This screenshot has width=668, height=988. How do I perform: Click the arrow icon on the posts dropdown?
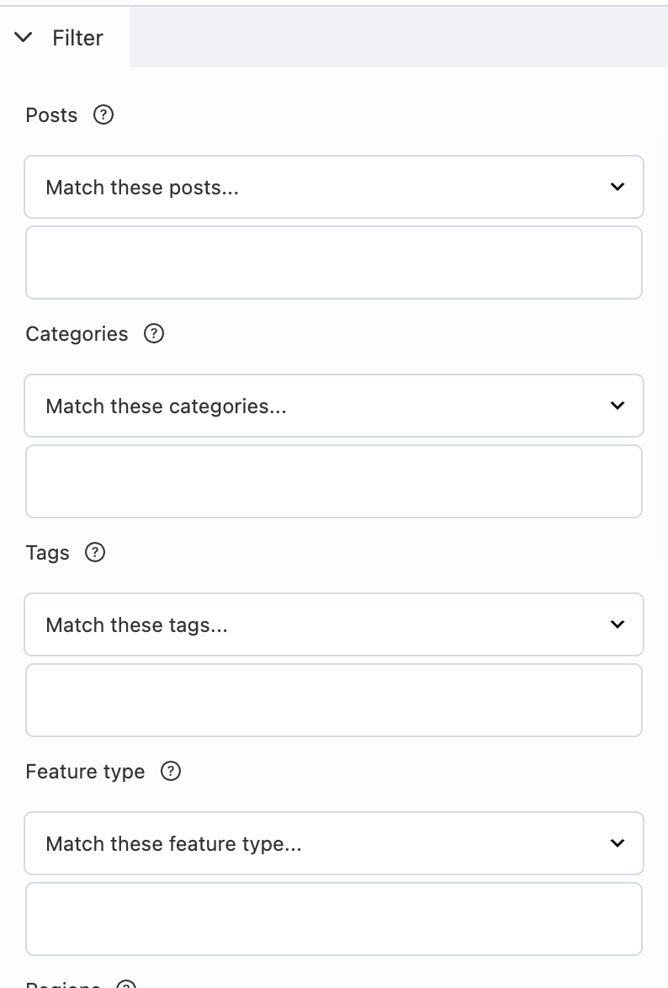(x=618, y=187)
